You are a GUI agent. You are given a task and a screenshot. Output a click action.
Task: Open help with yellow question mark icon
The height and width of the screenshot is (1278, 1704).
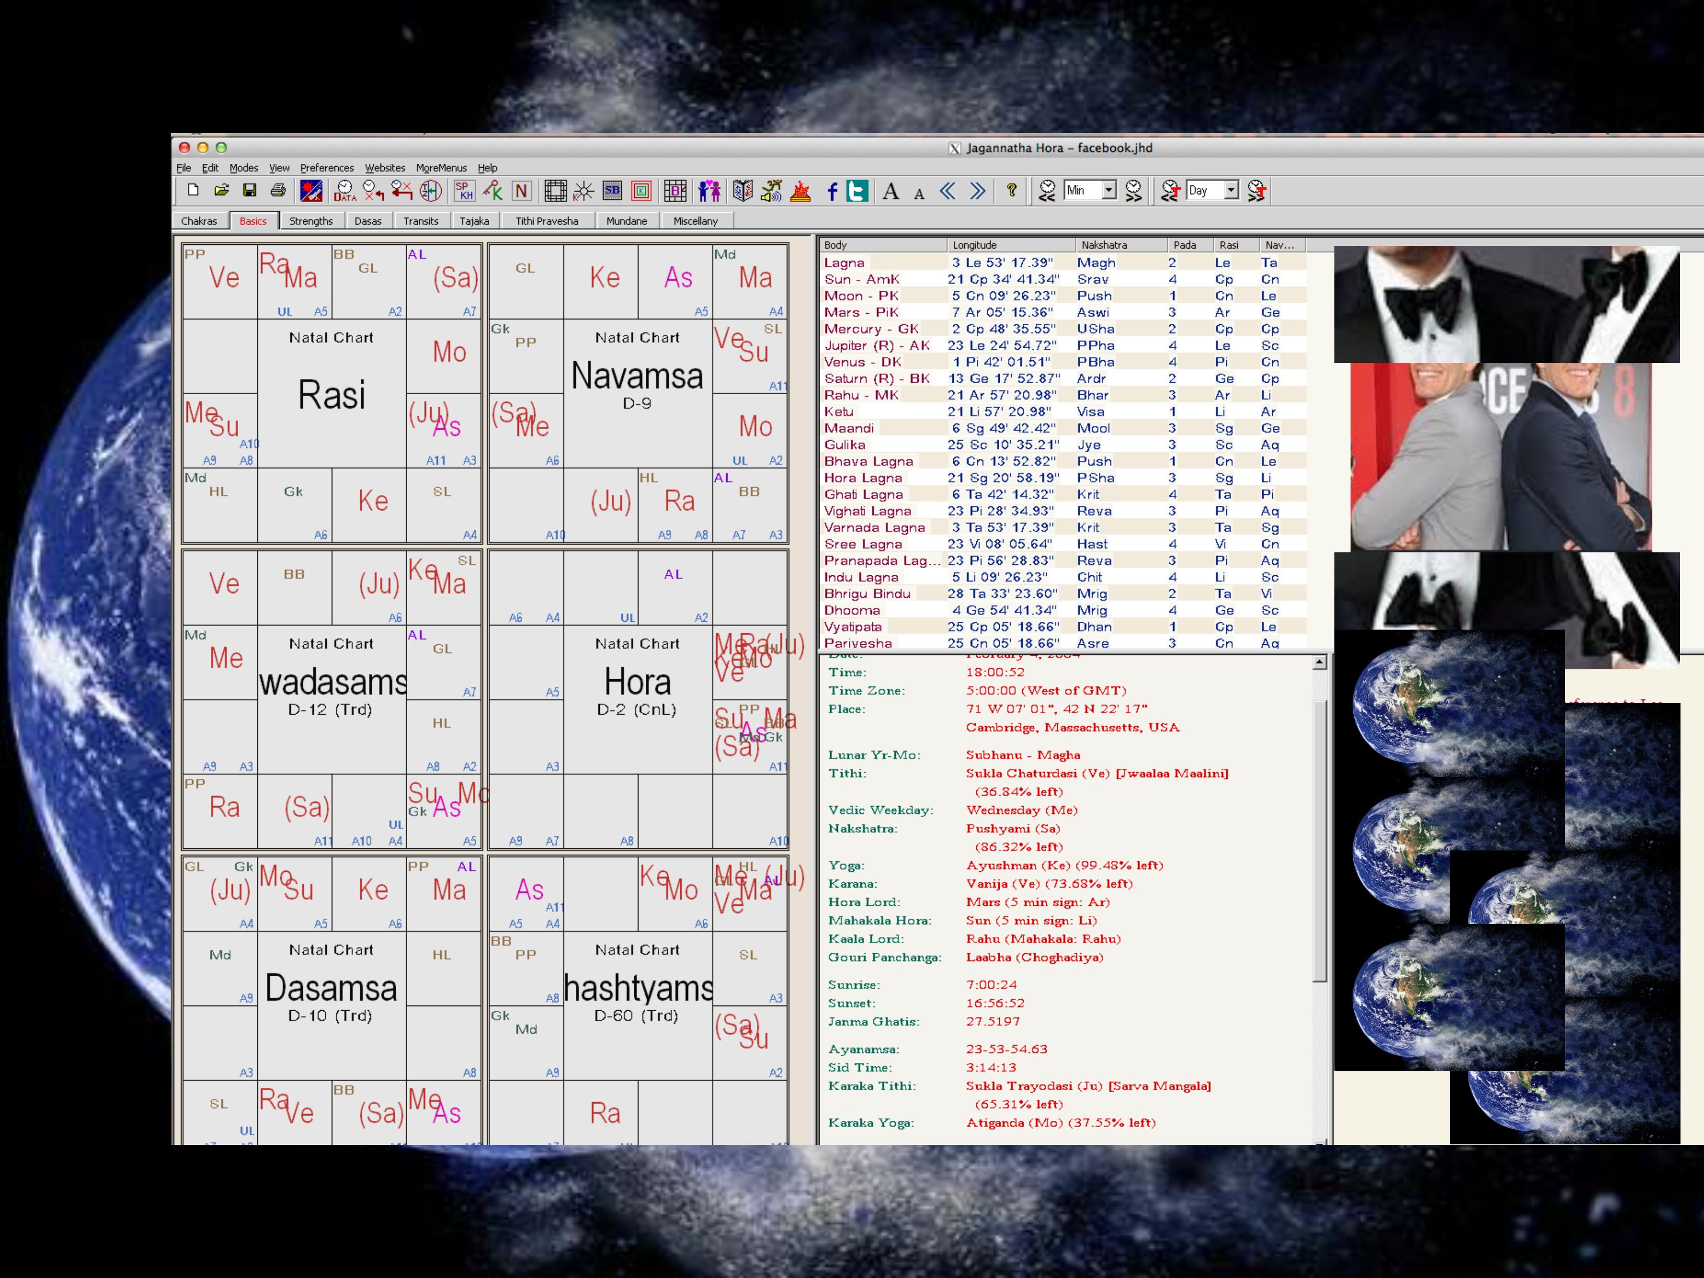(1011, 190)
